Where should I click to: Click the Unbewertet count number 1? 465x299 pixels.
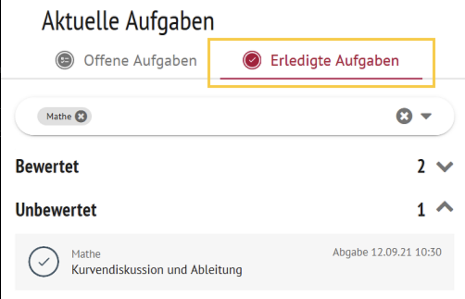click(x=421, y=210)
